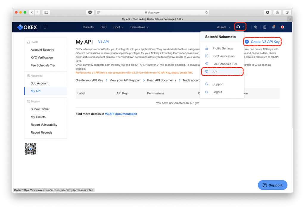The width and height of the screenshot is (305, 209).
Task: Open Fee Schedule Tier in sidebar
Action: [43, 65]
